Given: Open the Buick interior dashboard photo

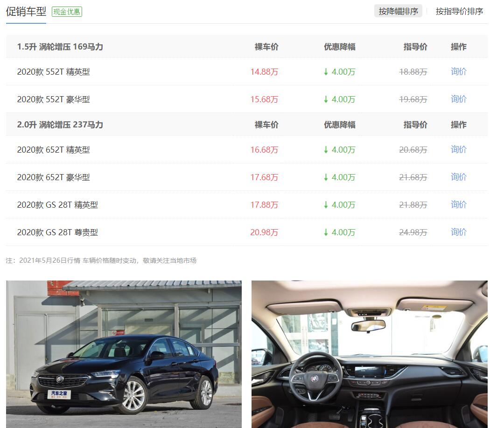Looking at the screenshot, I should (x=370, y=354).
